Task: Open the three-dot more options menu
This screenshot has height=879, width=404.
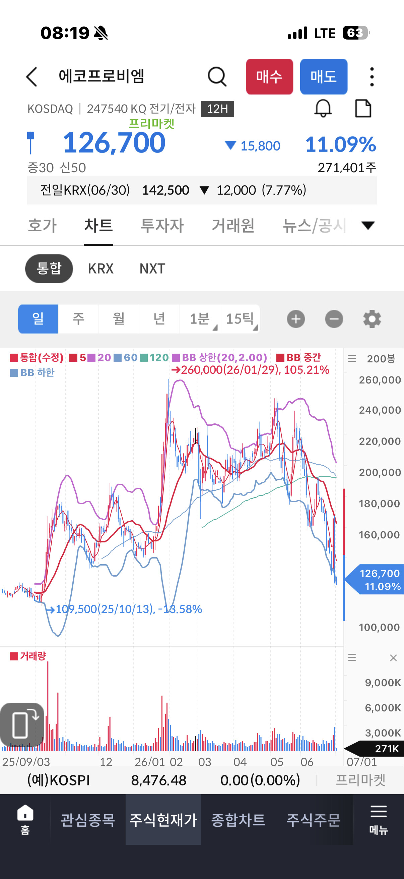Action: click(x=372, y=76)
